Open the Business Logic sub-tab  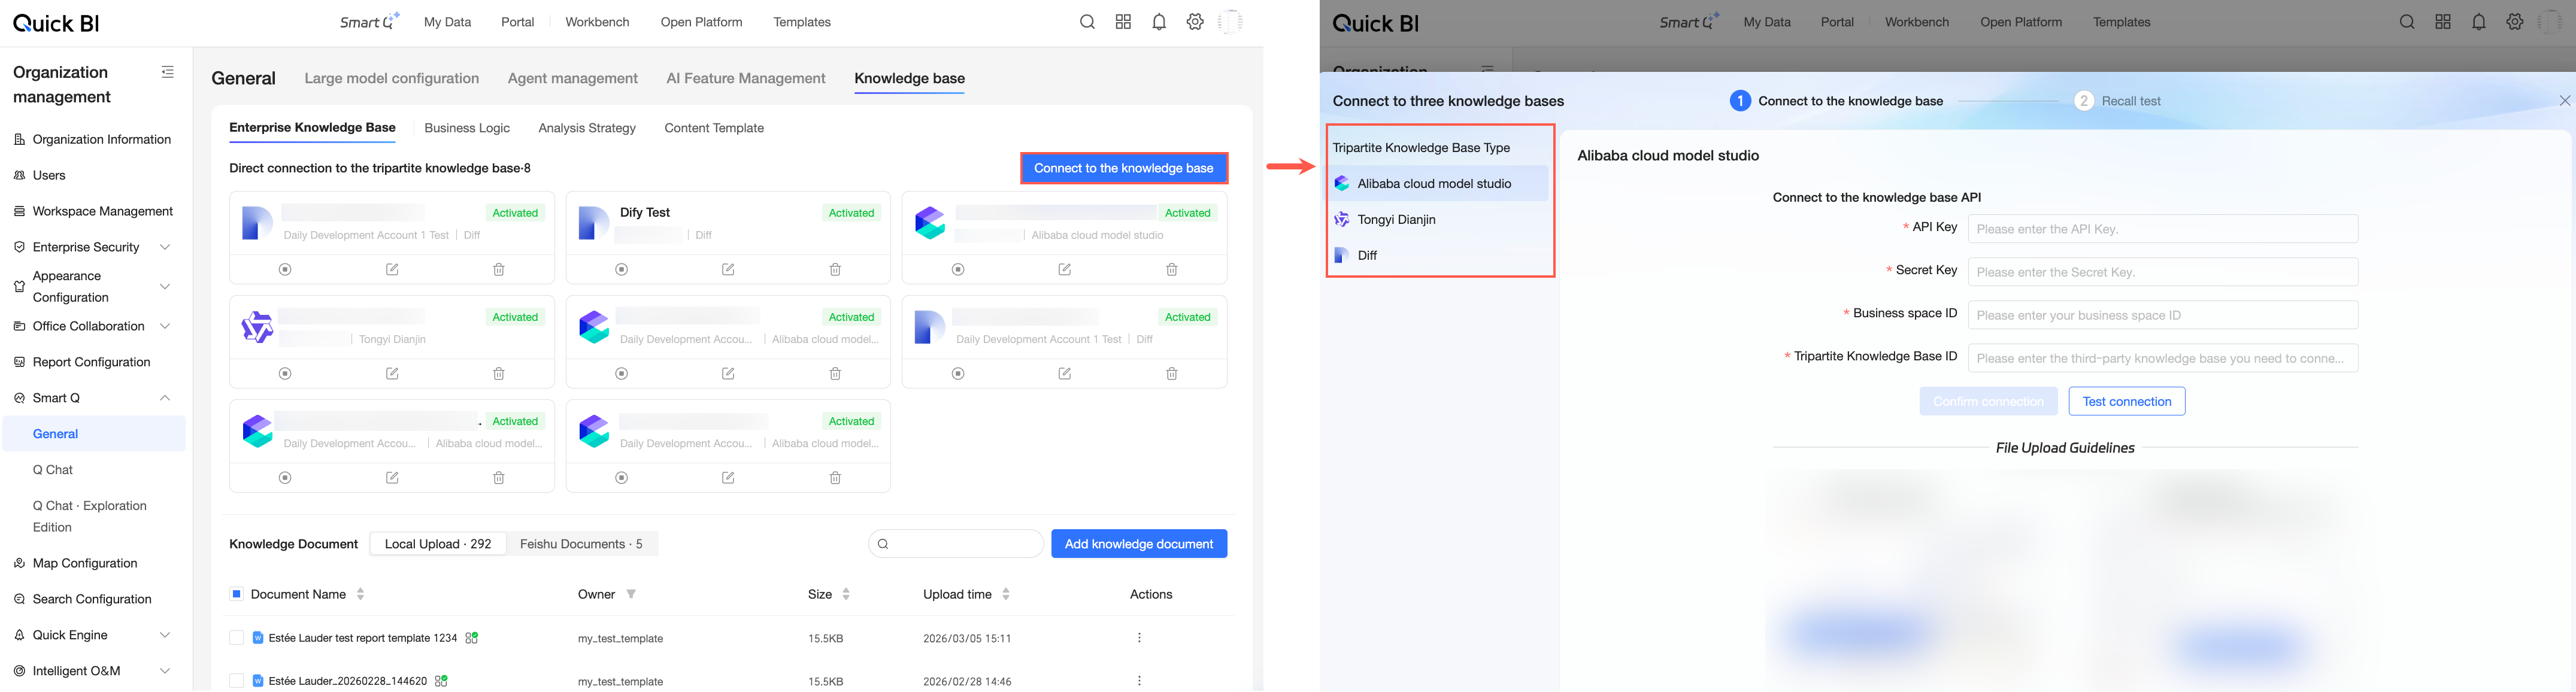point(467,128)
